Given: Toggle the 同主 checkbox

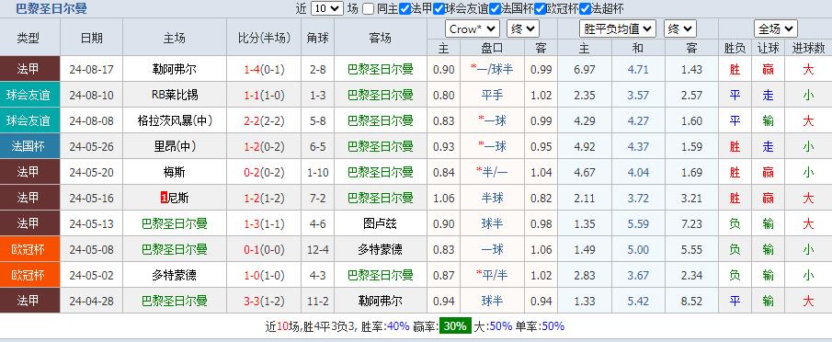Looking at the screenshot, I should tap(369, 9).
